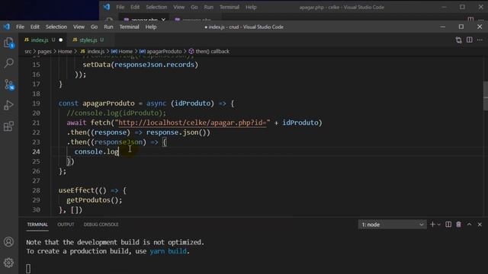Create a new terminal with plus icon
488x274 pixels.
(432, 225)
